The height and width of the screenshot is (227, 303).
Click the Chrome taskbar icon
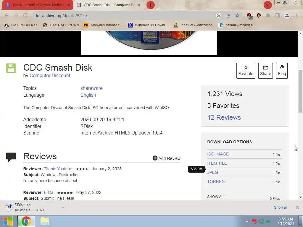click(26, 221)
